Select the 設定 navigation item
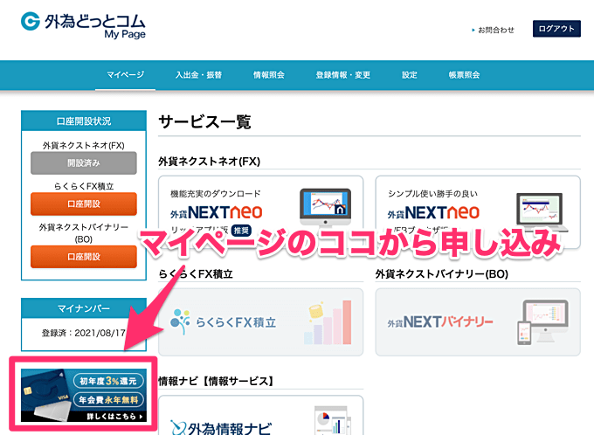This screenshot has width=594, height=435. click(x=410, y=75)
